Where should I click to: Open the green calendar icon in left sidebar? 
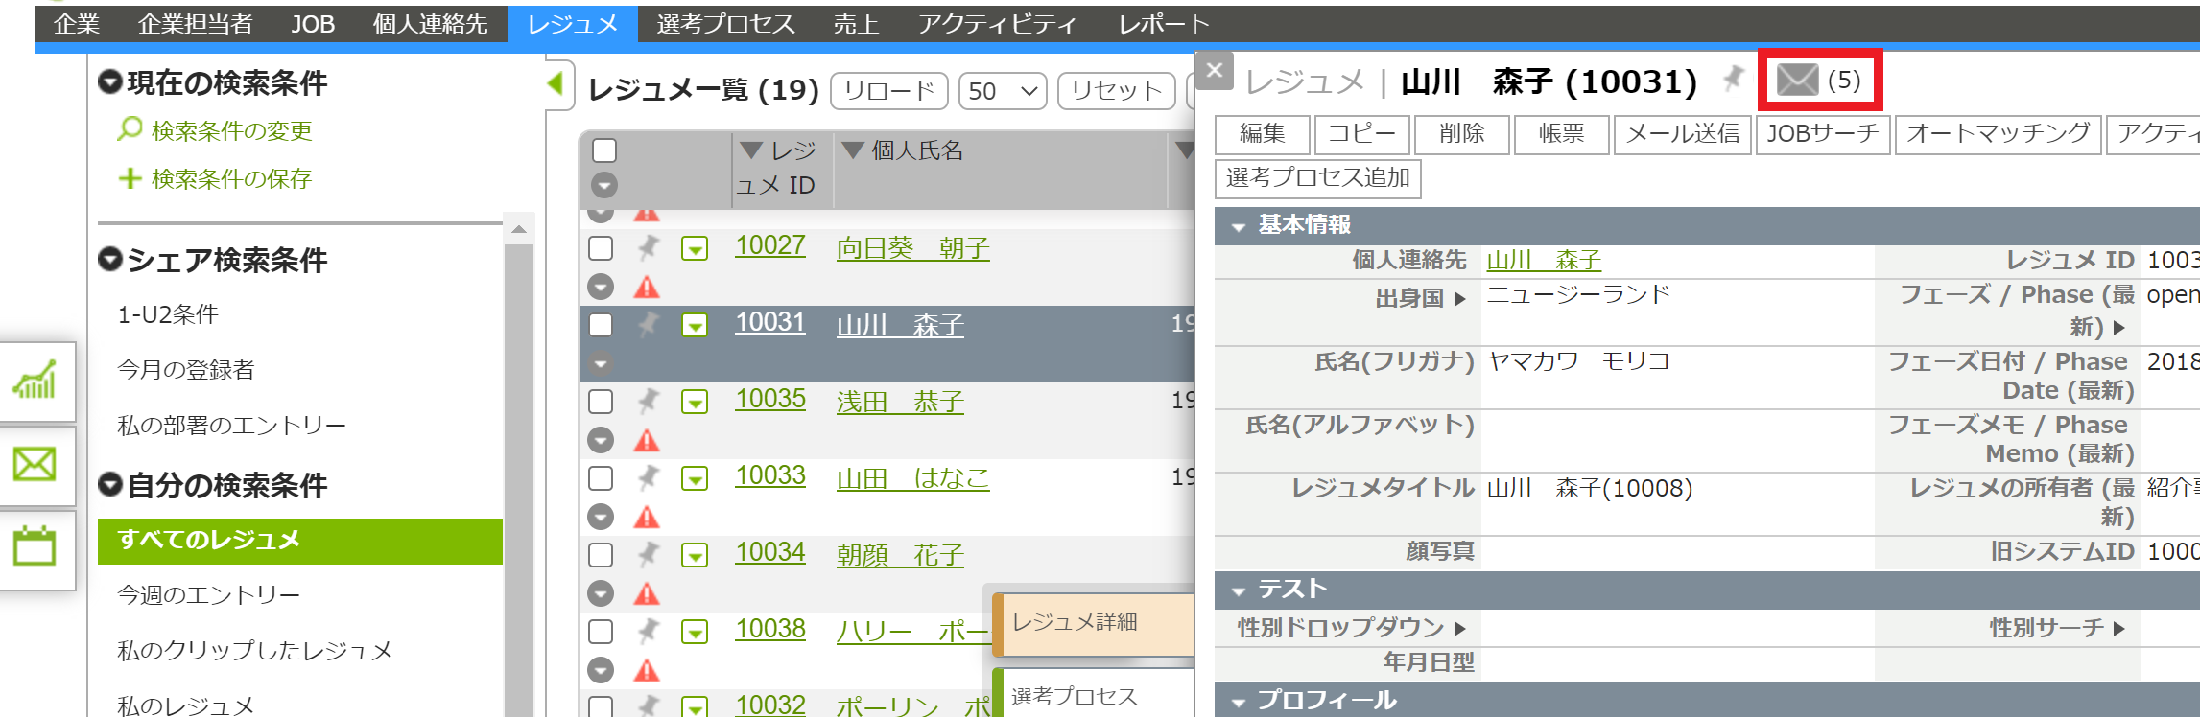coord(35,546)
